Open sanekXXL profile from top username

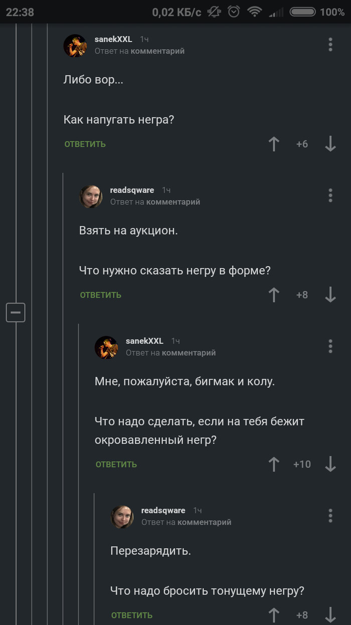point(113,39)
